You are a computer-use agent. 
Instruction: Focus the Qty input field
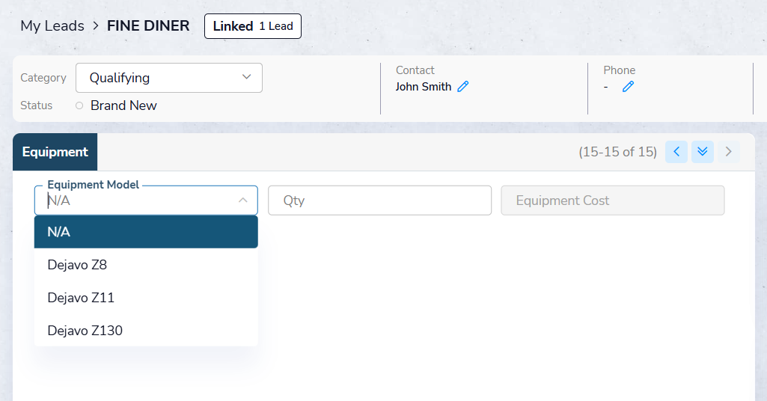379,200
